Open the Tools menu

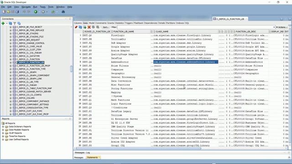[51, 7]
